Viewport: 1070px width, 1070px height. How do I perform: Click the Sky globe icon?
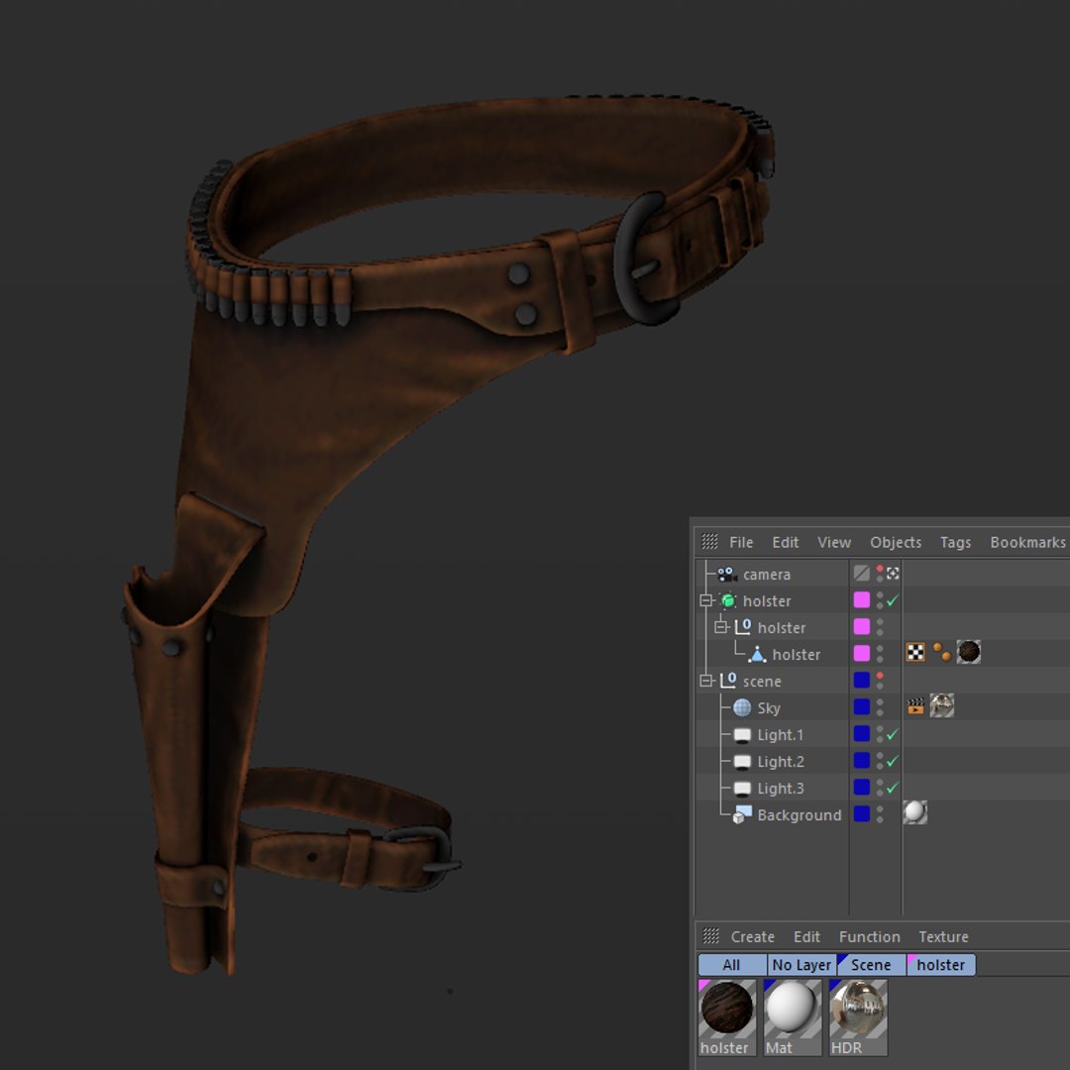742,707
